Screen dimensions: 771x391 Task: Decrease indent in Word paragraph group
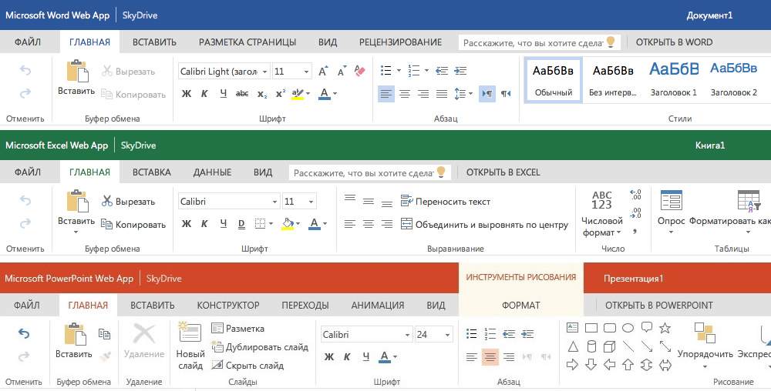(442, 71)
